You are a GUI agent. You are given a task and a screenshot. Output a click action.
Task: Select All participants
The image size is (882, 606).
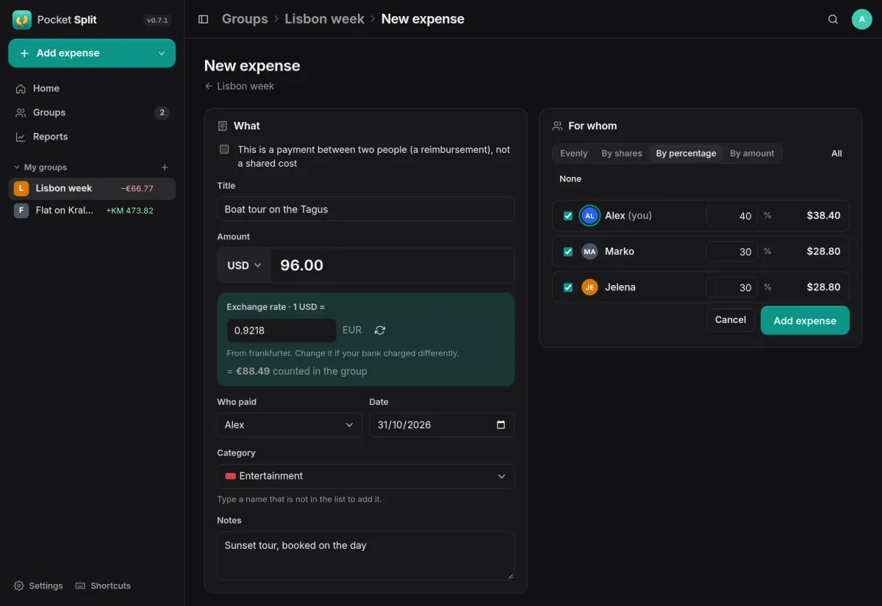(x=836, y=154)
